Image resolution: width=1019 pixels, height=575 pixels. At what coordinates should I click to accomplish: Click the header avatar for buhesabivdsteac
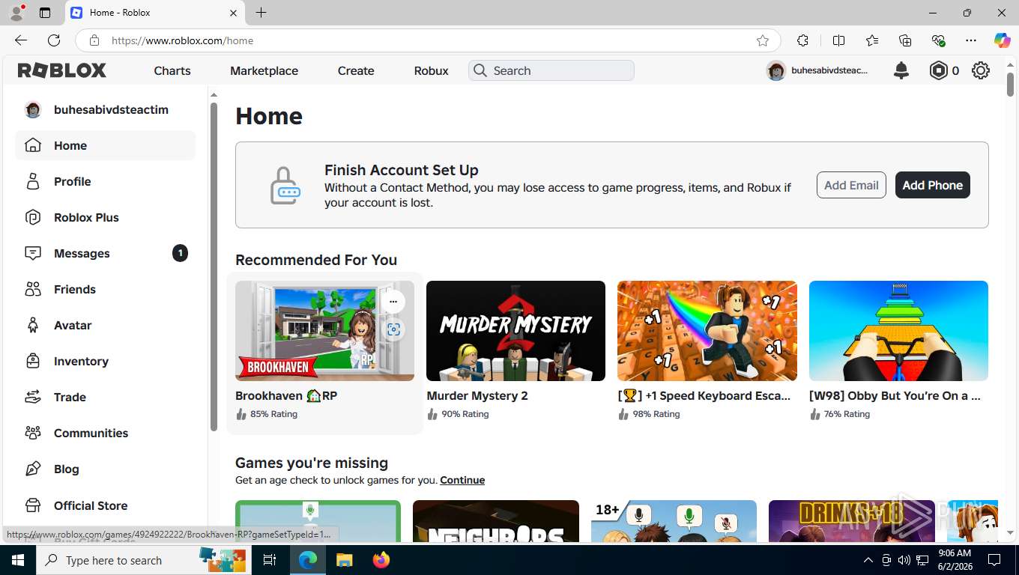[x=775, y=70]
